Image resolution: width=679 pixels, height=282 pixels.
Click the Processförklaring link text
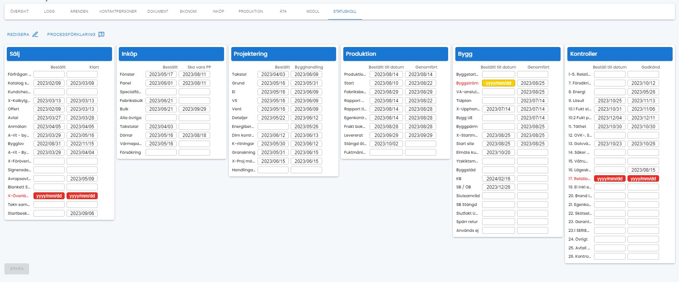coord(71,35)
